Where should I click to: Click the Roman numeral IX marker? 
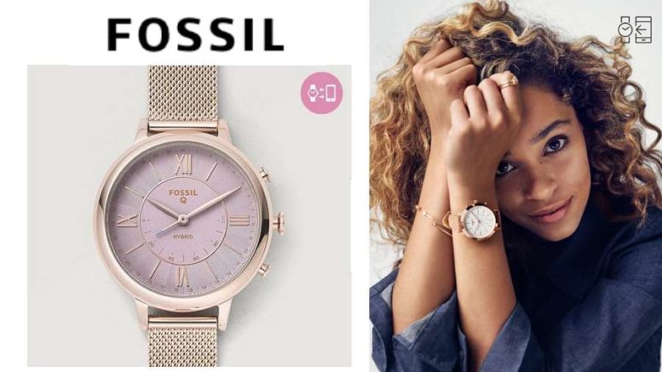click(127, 220)
